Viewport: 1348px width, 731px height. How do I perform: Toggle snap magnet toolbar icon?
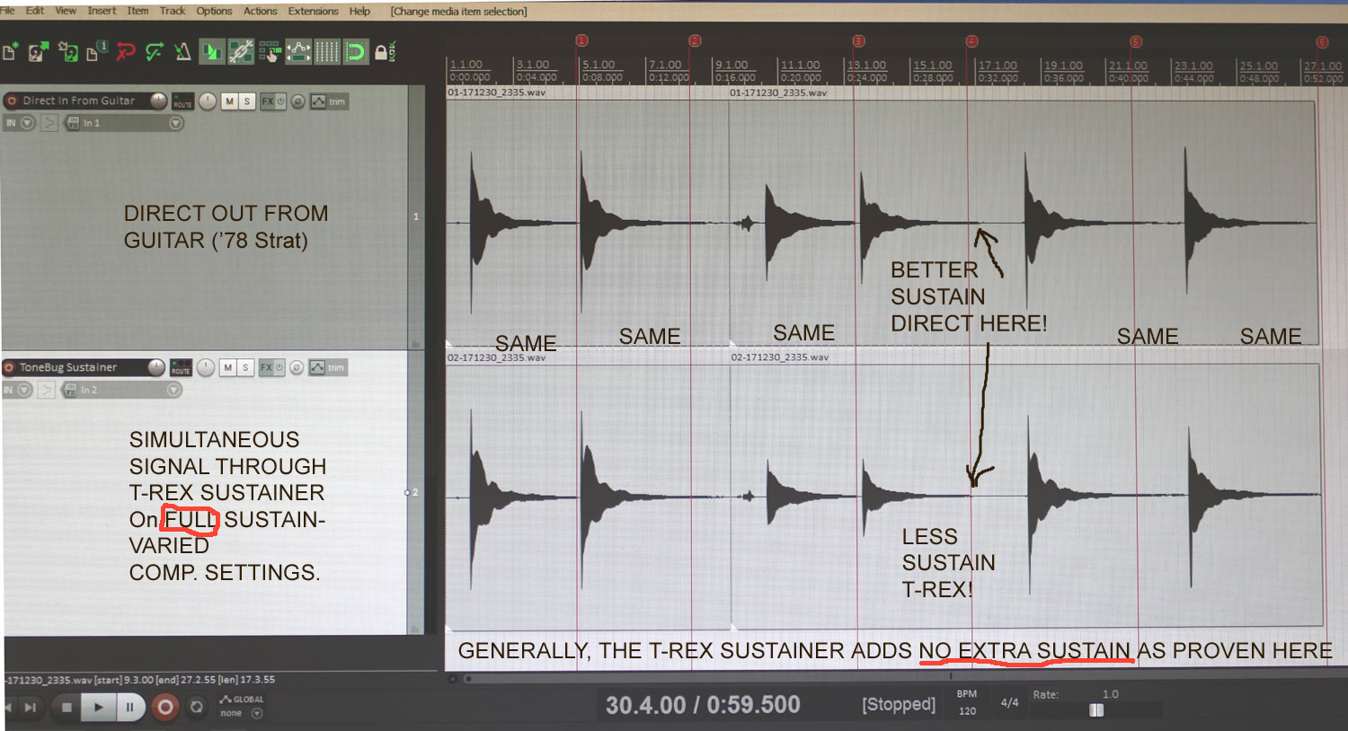(356, 52)
